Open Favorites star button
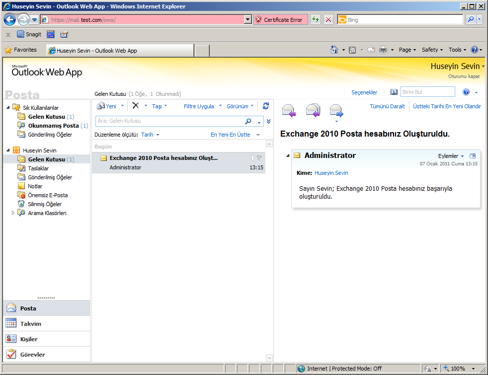Viewport: 488px width, 375px height. [x=21, y=50]
